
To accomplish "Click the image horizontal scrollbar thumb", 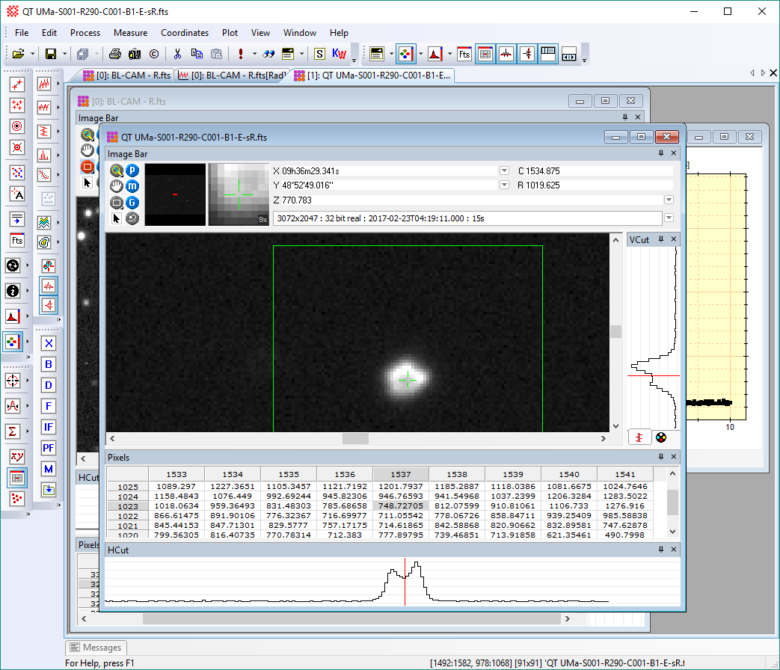I will coord(356,439).
